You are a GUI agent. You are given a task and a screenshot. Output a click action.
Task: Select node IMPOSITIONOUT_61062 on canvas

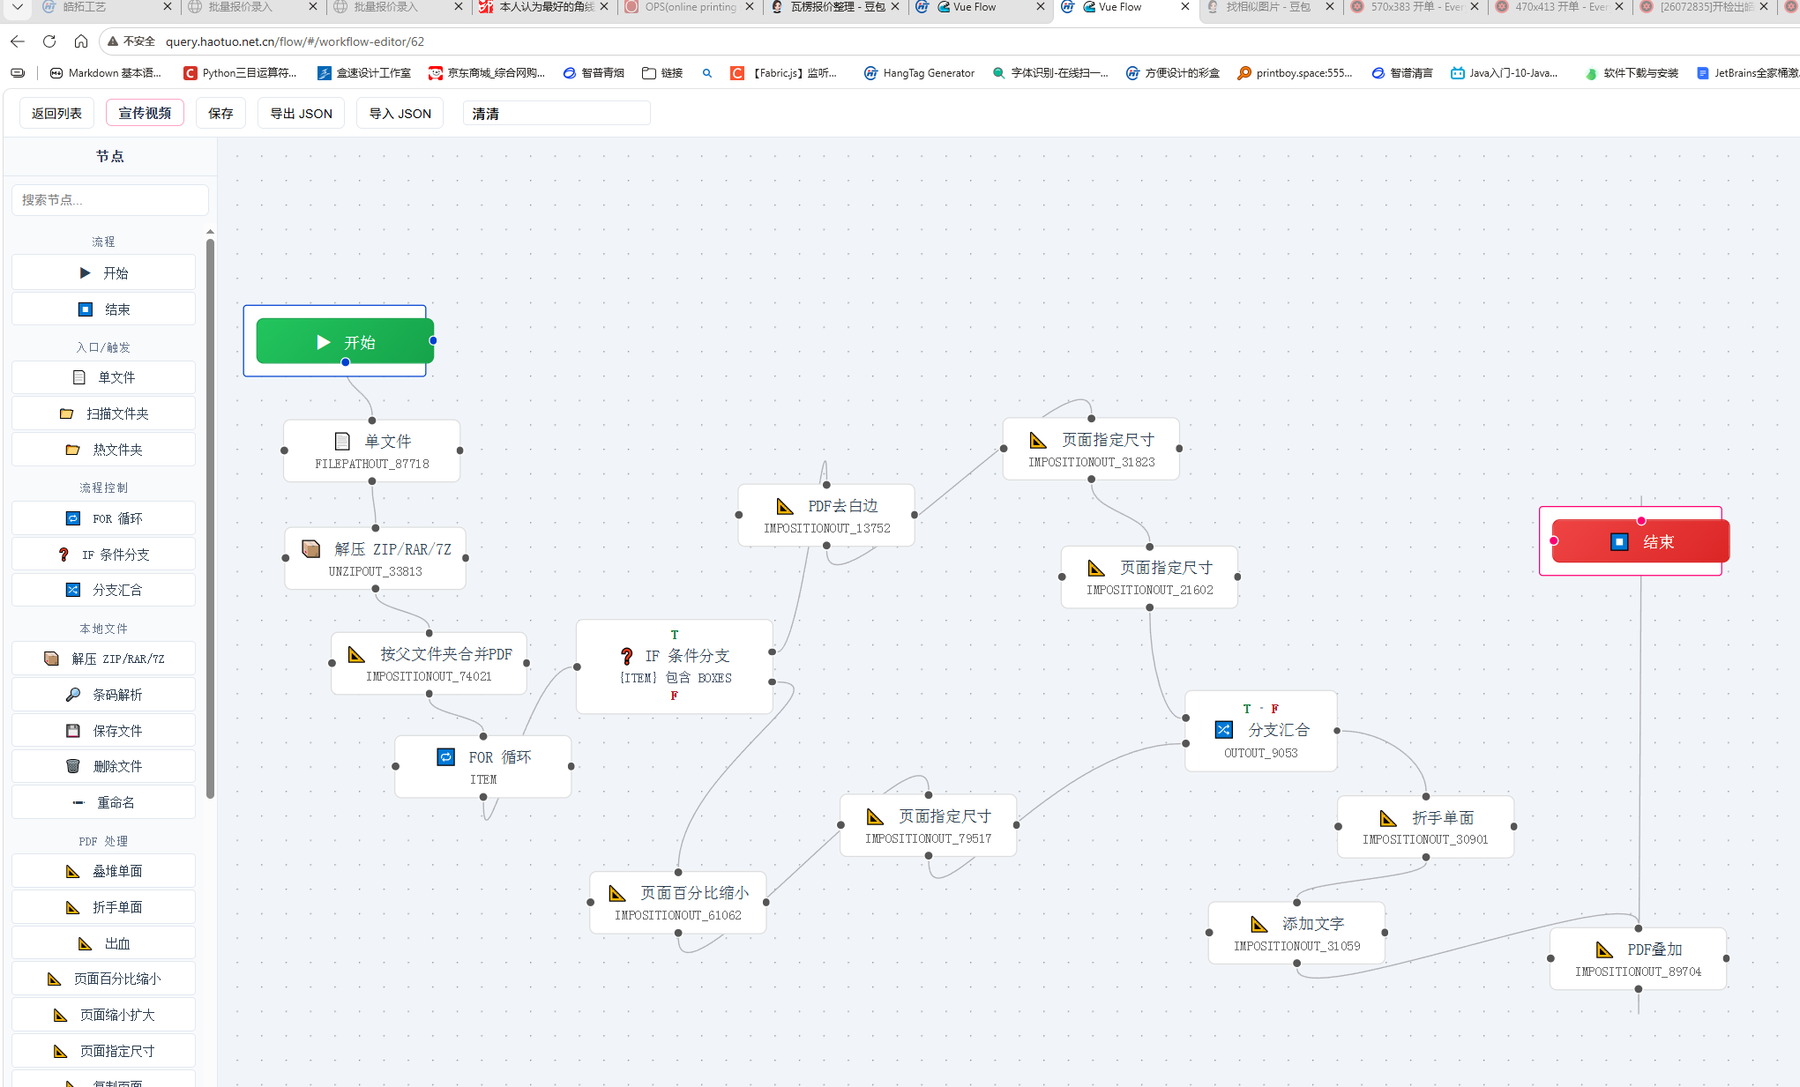[x=678, y=903]
